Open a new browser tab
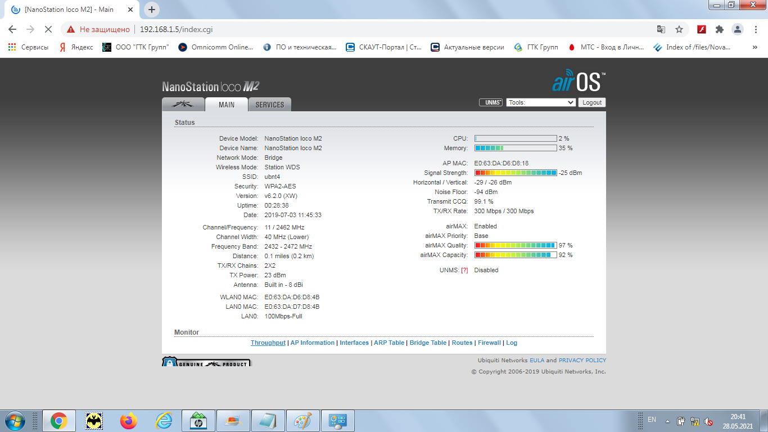 tap(152, 10)
